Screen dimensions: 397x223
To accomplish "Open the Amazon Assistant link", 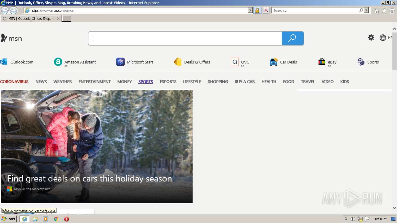I will (x=80, y=62).
